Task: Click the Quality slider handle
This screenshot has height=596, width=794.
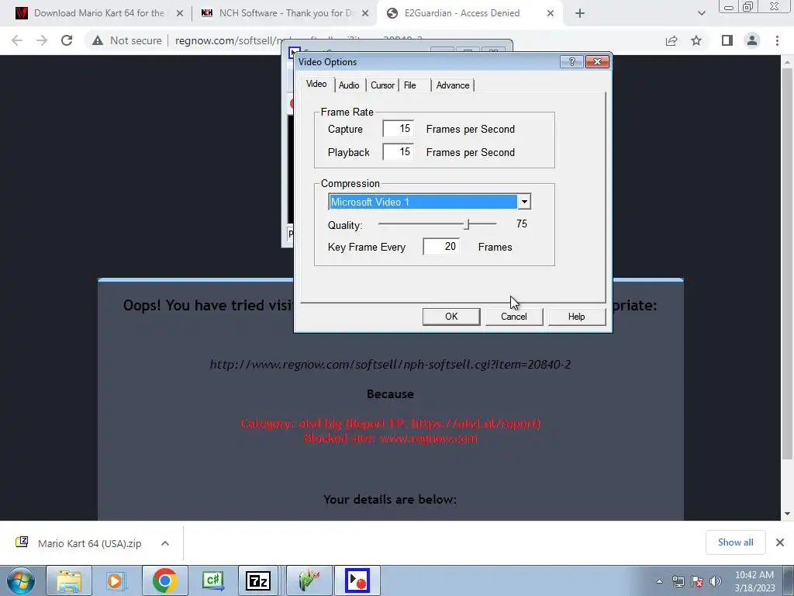Action: (468, 224)
